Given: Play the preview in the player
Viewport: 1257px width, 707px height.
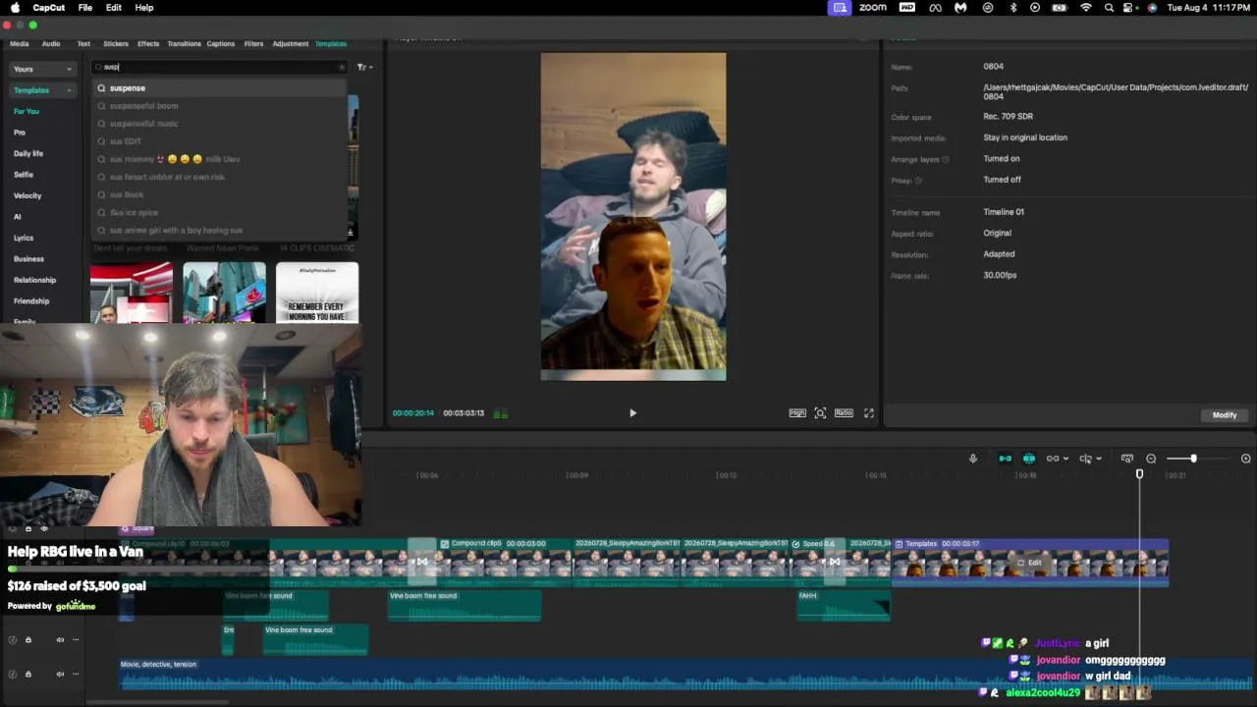Looking at the screenshot, I should tap(632, 413).
